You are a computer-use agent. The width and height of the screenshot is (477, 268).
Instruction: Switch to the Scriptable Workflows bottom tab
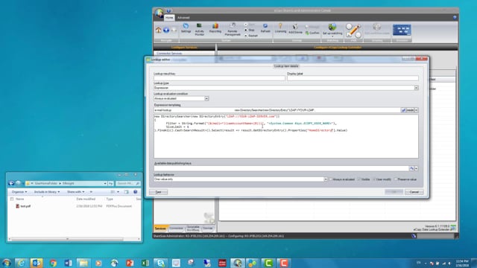(x=193, y=229)
